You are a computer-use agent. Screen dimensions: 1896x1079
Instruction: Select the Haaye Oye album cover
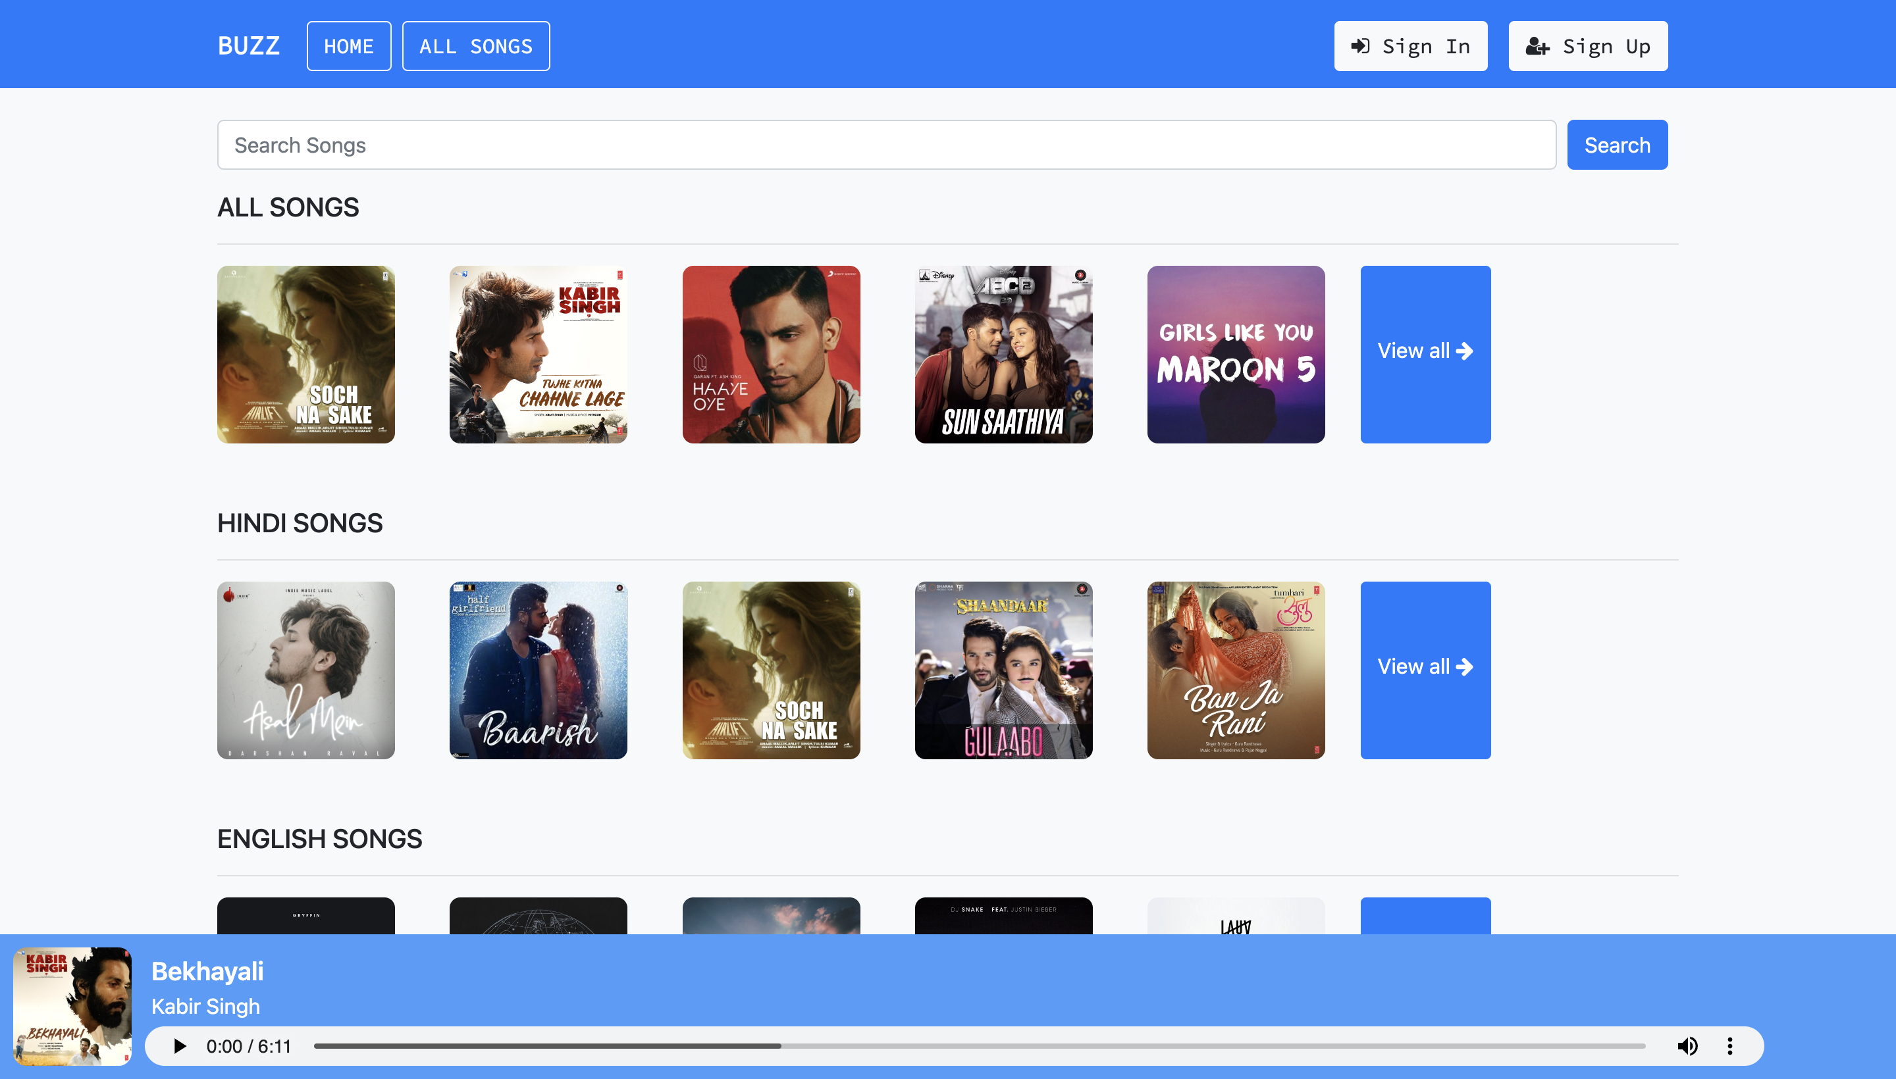pos(771,354)
